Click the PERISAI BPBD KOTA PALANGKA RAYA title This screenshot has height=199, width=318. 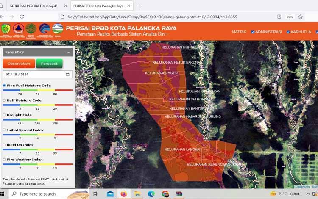click(121, 28)
